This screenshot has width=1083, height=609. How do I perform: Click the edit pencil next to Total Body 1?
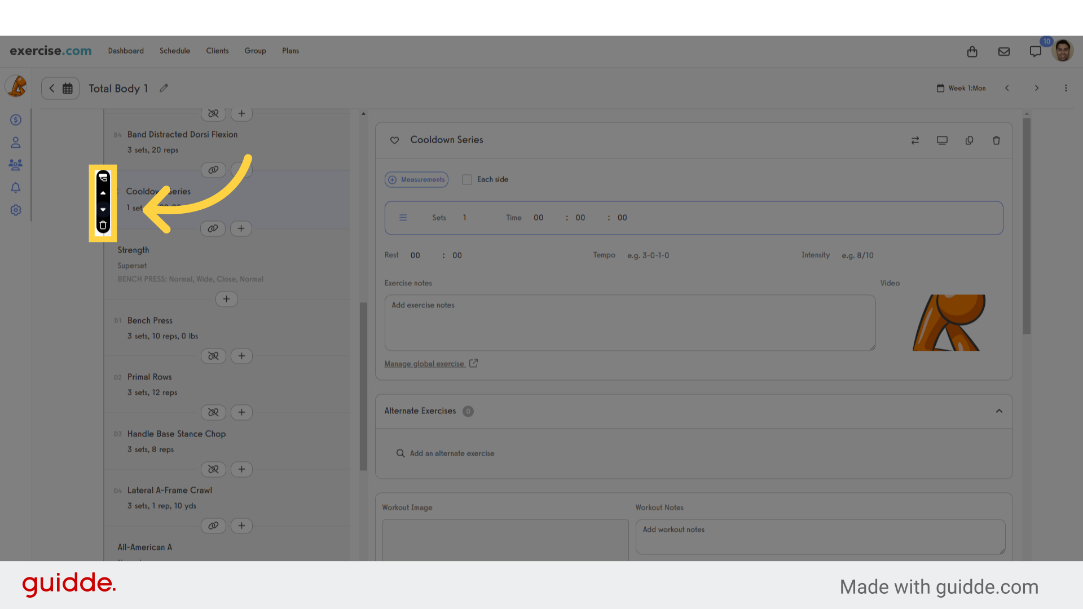point(164,88)
